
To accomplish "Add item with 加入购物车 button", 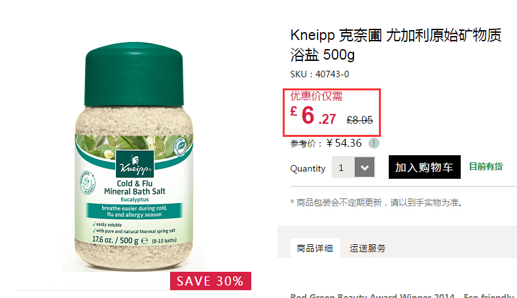I will (424, 167).
